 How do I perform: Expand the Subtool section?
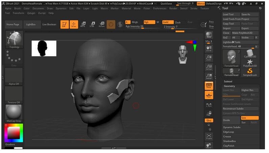tap(228, 81)
